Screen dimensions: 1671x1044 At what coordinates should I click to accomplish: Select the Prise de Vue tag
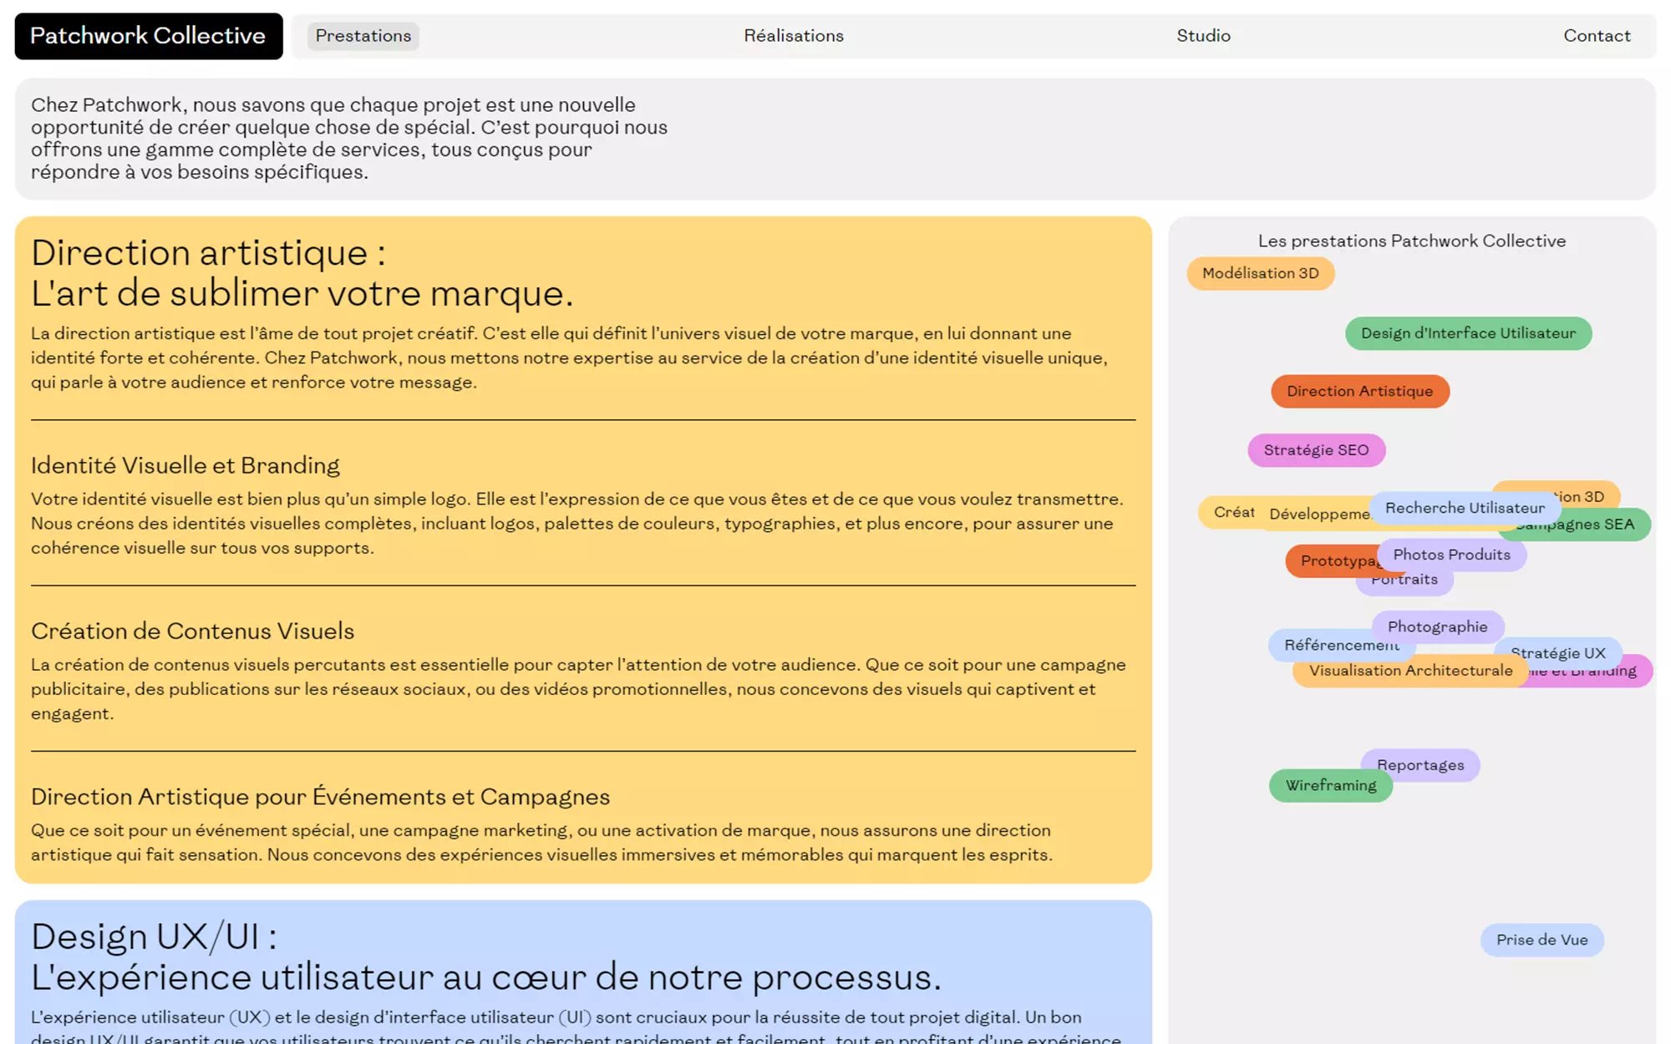pos(1541,940)
